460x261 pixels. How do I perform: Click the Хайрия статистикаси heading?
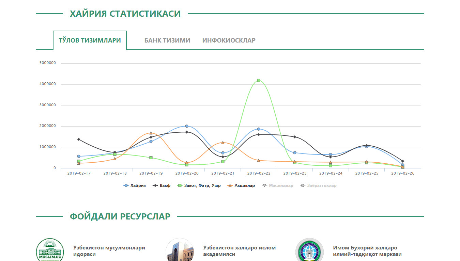click(125, 14)
